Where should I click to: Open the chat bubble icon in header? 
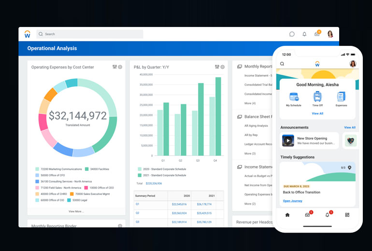click(x=292, y=34)
